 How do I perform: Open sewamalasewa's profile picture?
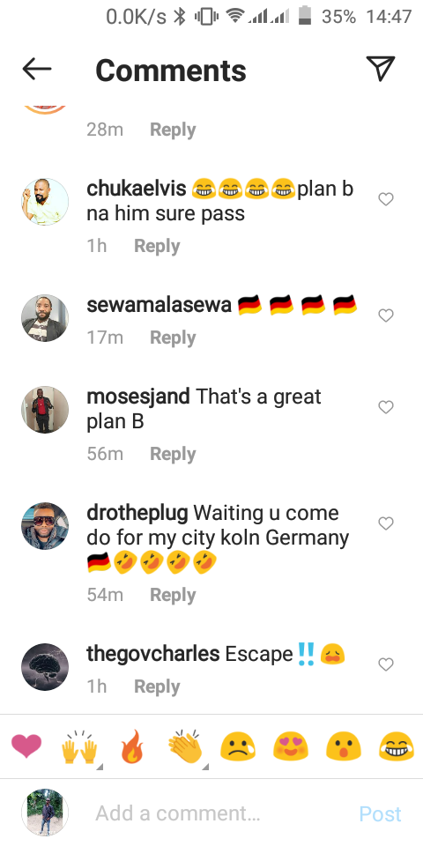tap(45, 318)
